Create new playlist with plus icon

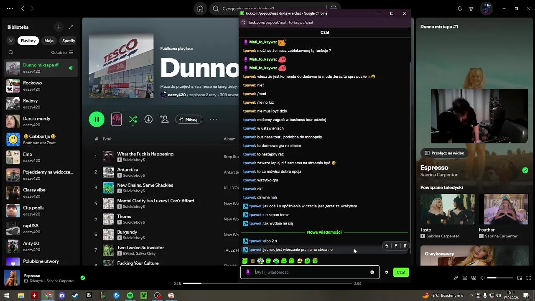[x=59, y=27]
